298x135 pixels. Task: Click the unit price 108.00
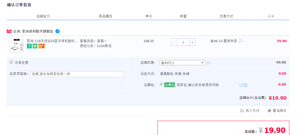pyautogui.click(x=149, y=41)
